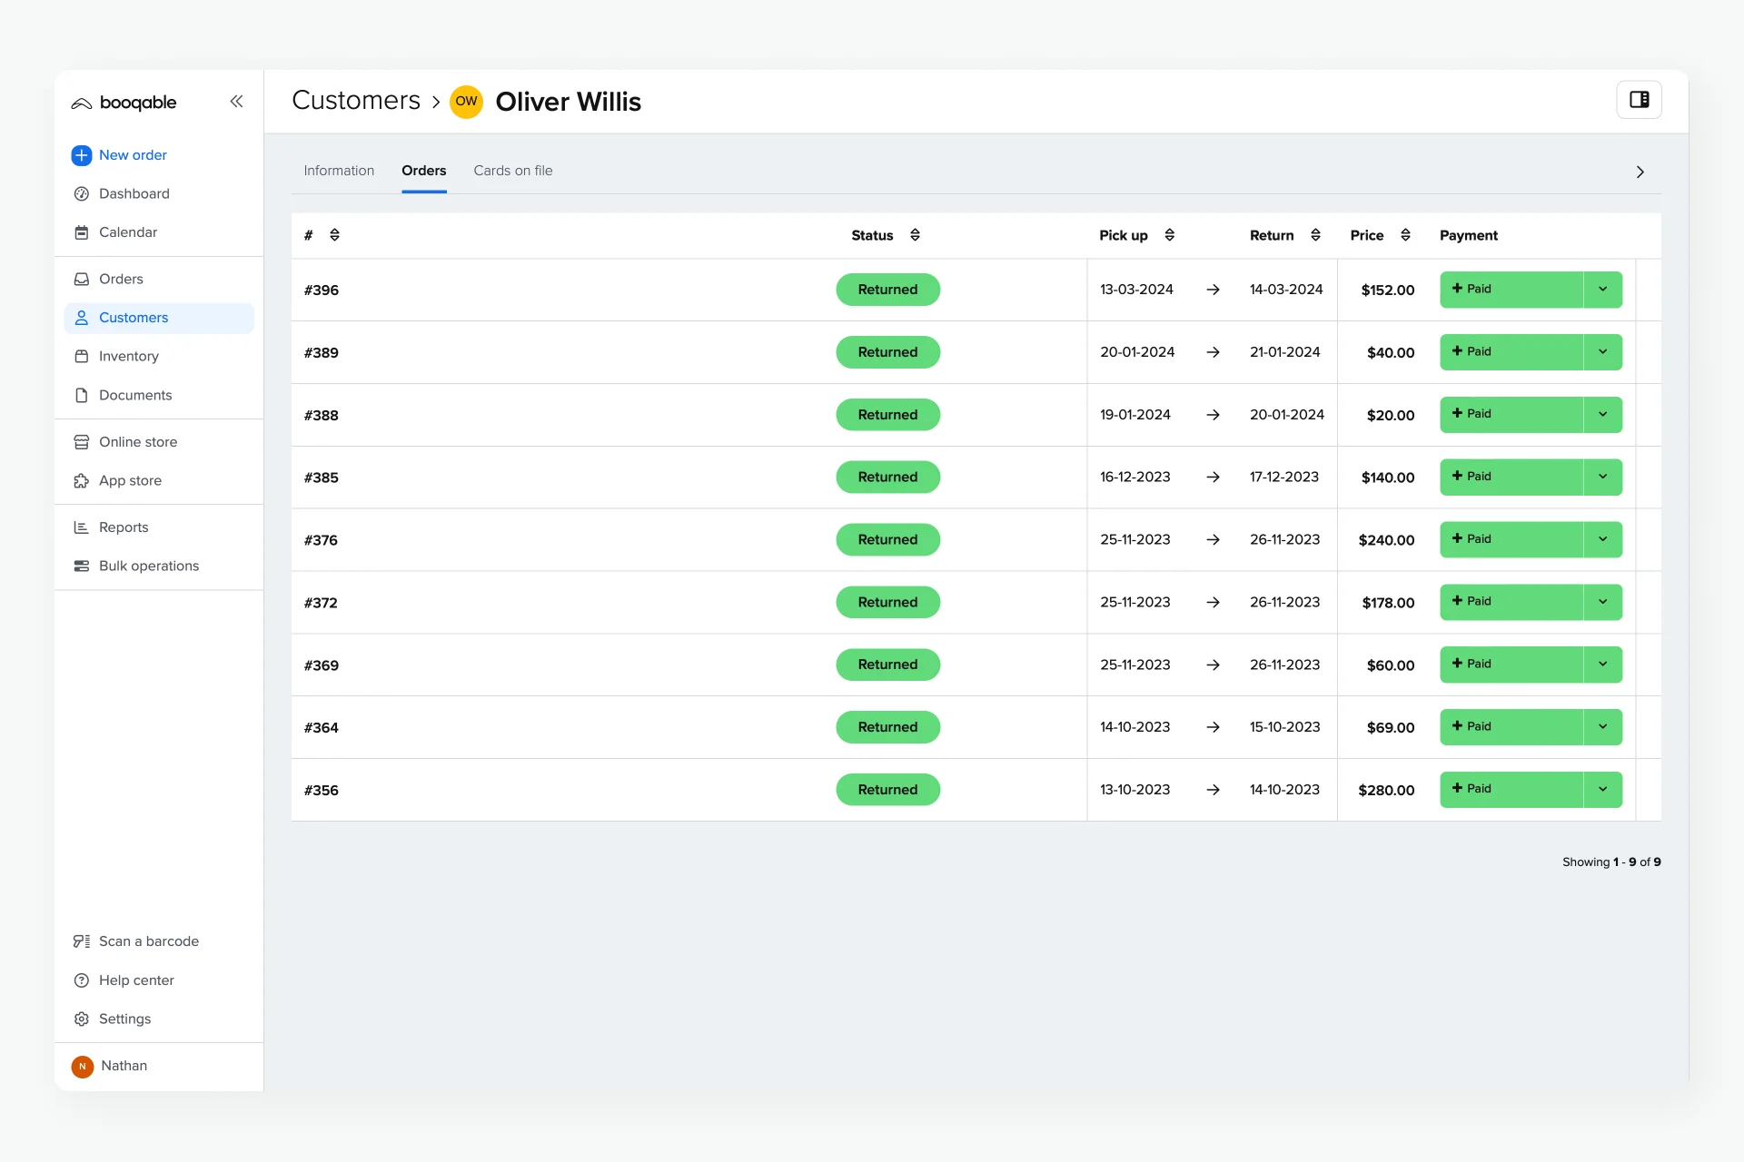
Task: Open the Orders section
Action: tap(121, 278)
